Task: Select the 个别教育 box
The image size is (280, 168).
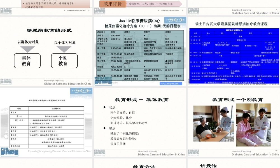Action: (x=64, y=60)
